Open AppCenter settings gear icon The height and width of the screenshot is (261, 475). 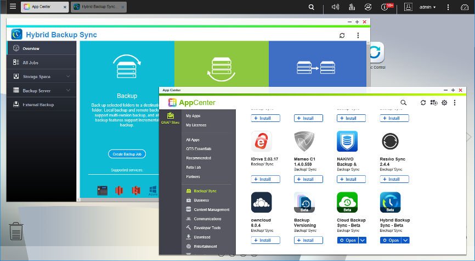point(444,103)
